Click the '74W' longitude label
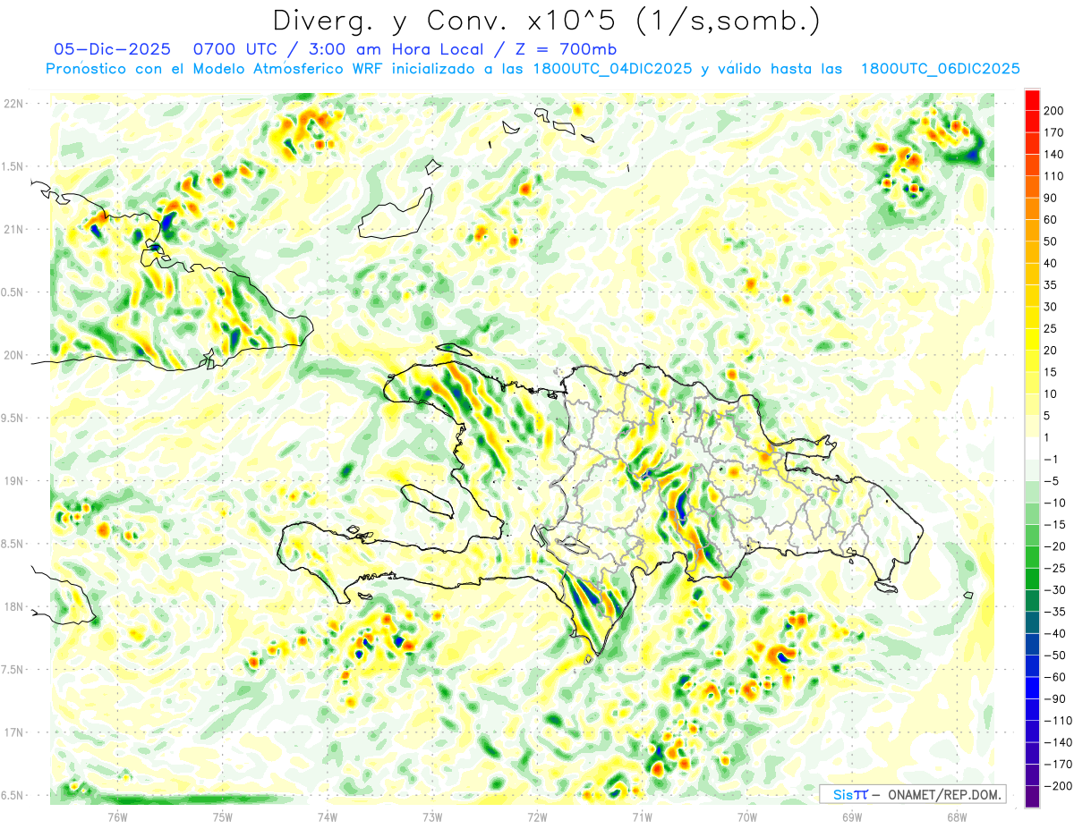 [x=328, y=817]
